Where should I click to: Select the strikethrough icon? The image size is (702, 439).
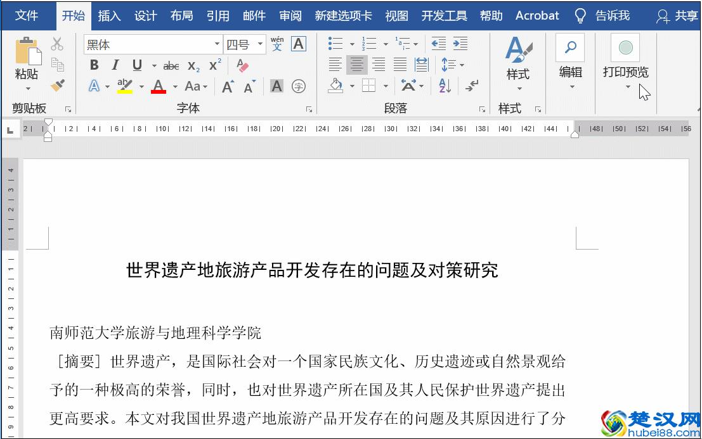coord(171,65)
